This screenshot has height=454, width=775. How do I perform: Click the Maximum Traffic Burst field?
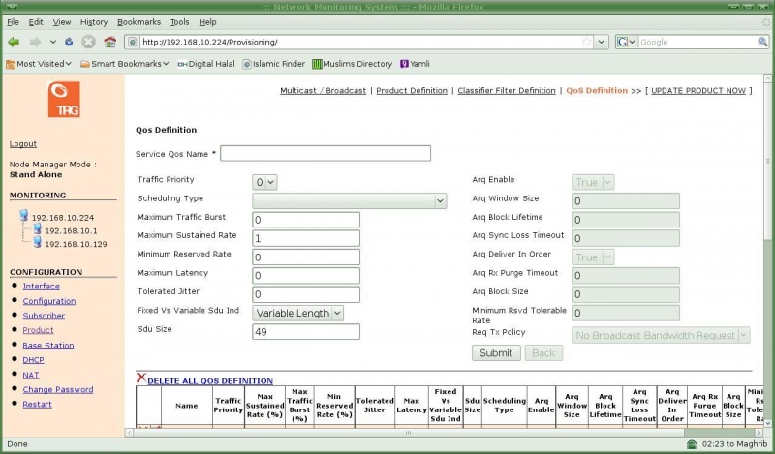tap(306, 220)
